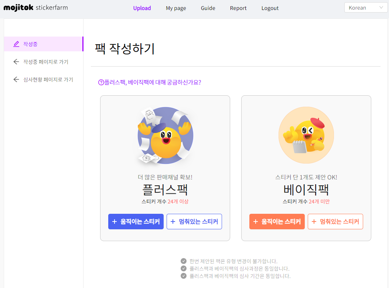Click 작성중 페이지로 가기 link
389x288 pixels.
pyautogui.click(x=46, y=62)
